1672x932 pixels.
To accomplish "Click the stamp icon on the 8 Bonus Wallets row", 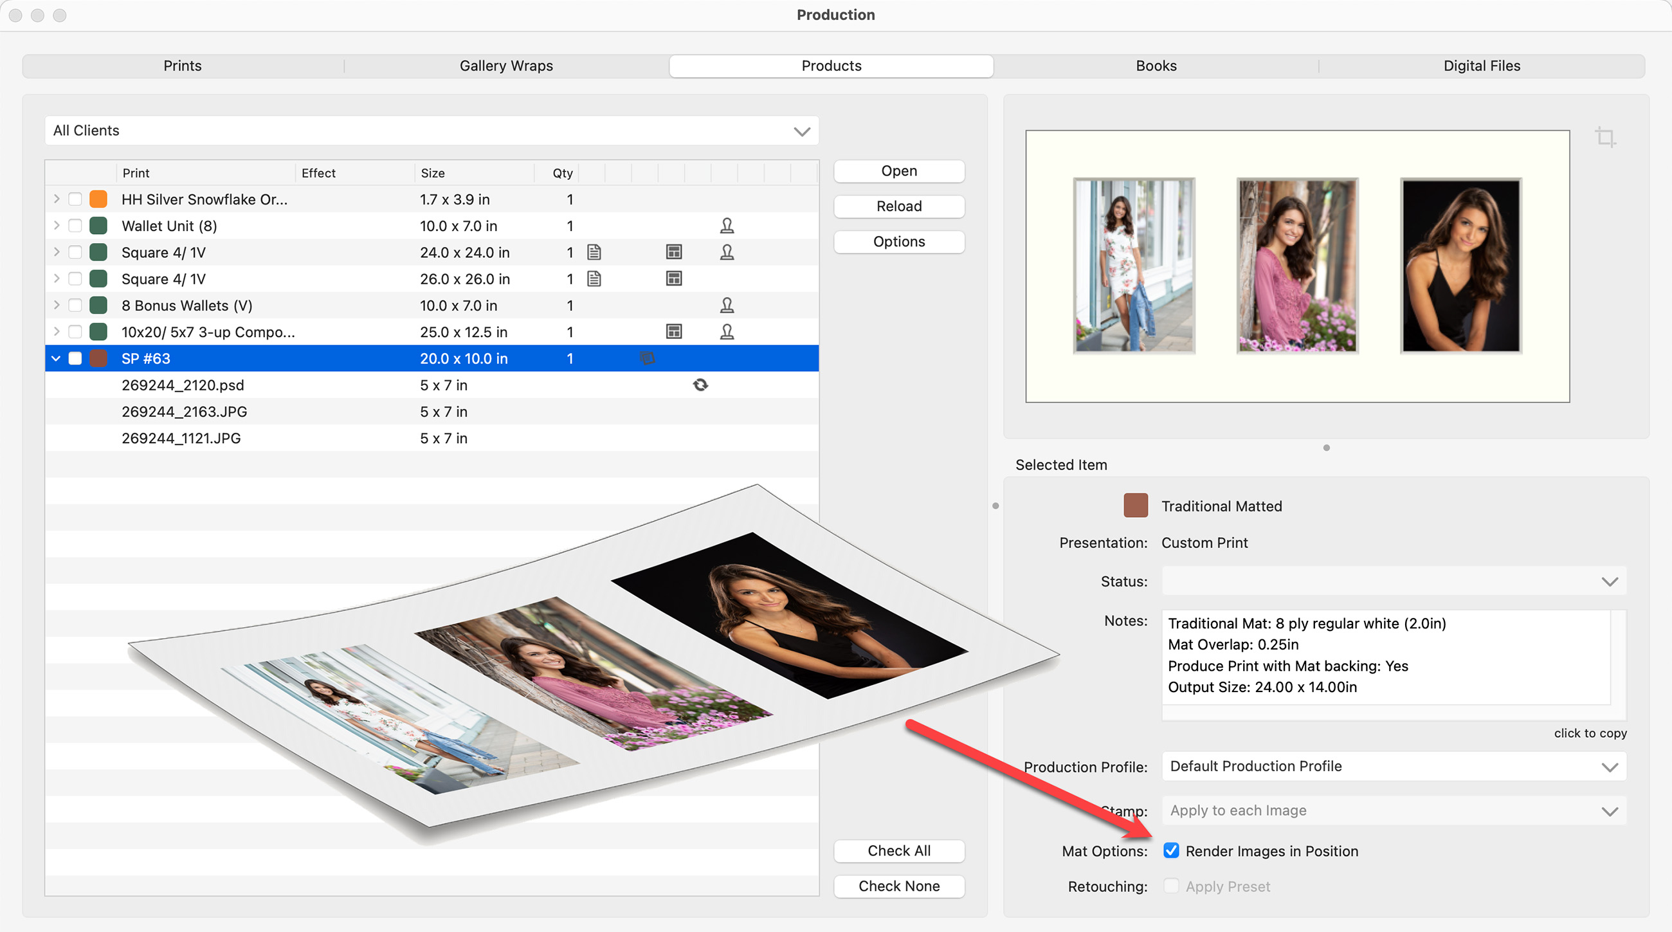I will pyautogui.click(x=727, y=306).
